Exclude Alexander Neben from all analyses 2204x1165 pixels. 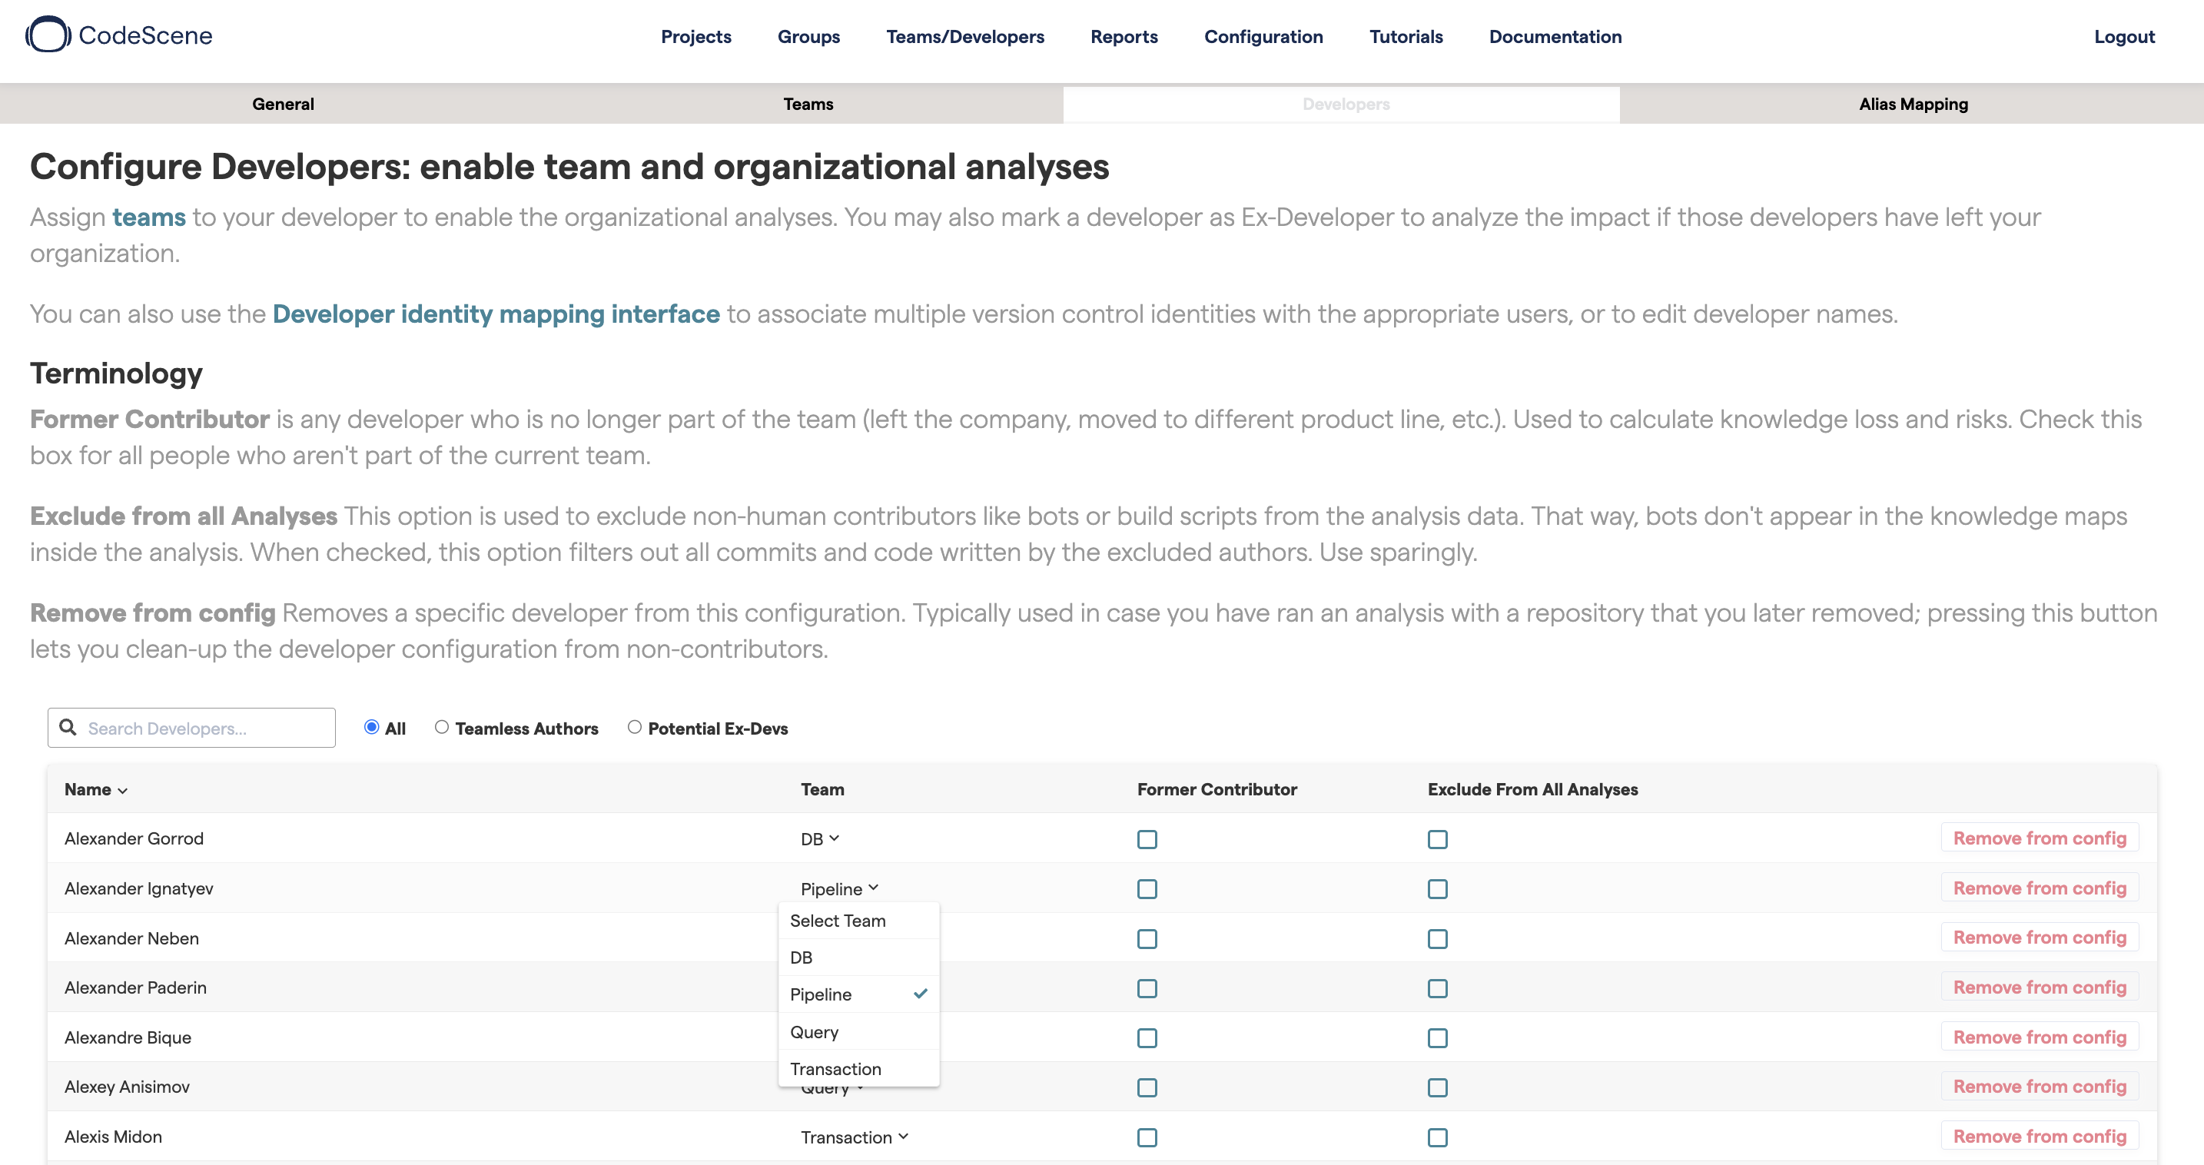coord(1437,938)
